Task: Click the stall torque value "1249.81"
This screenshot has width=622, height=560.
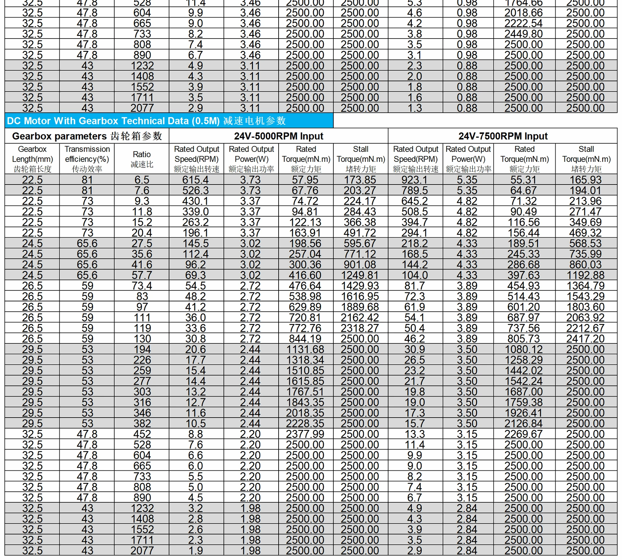Action: tap(360, 275)
